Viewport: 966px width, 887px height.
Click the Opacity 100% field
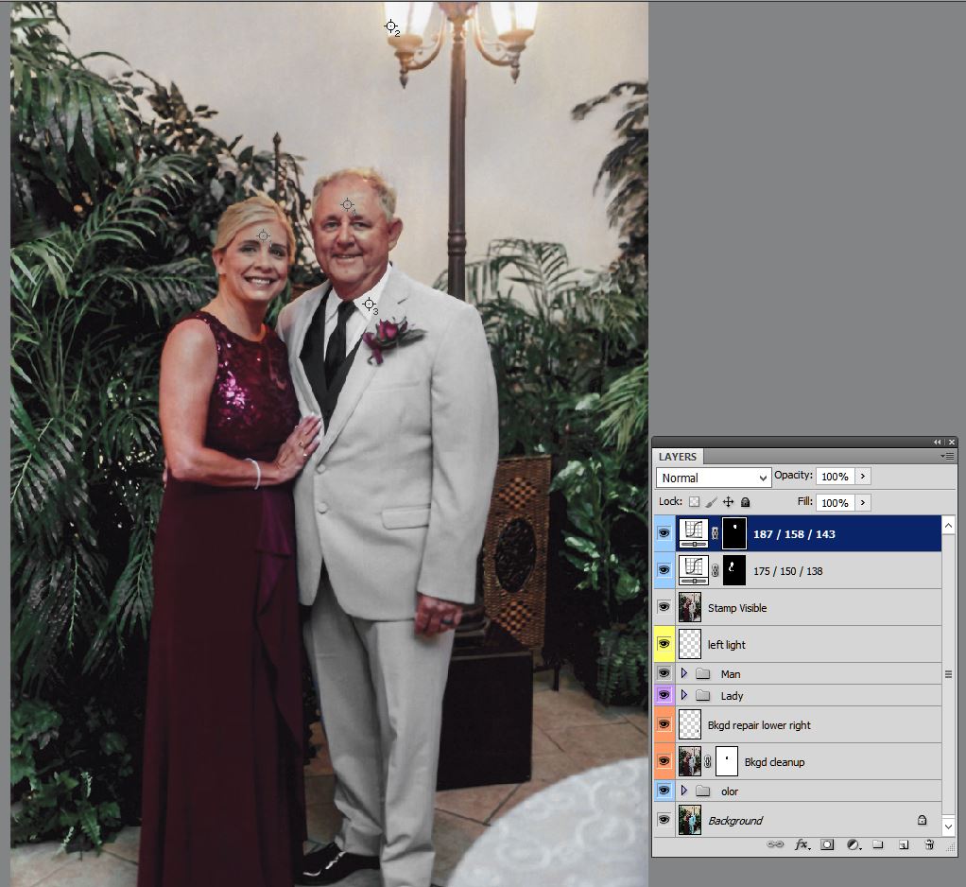coord(835,477)
